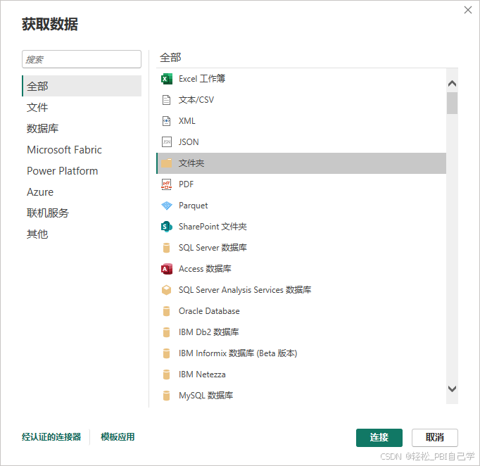Select the 'Excel 工作簿' text
Image resolution: width=480 pixels, height=466 pixels.
tap(202, 79)
